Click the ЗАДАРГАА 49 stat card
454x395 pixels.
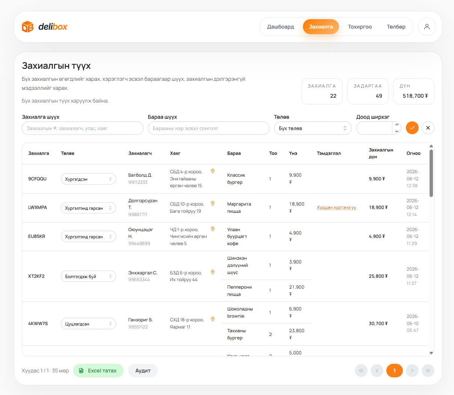tap(368, 91)
